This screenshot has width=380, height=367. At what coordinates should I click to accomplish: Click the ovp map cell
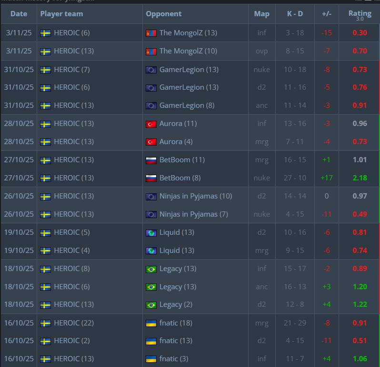(x=262, y=51)
